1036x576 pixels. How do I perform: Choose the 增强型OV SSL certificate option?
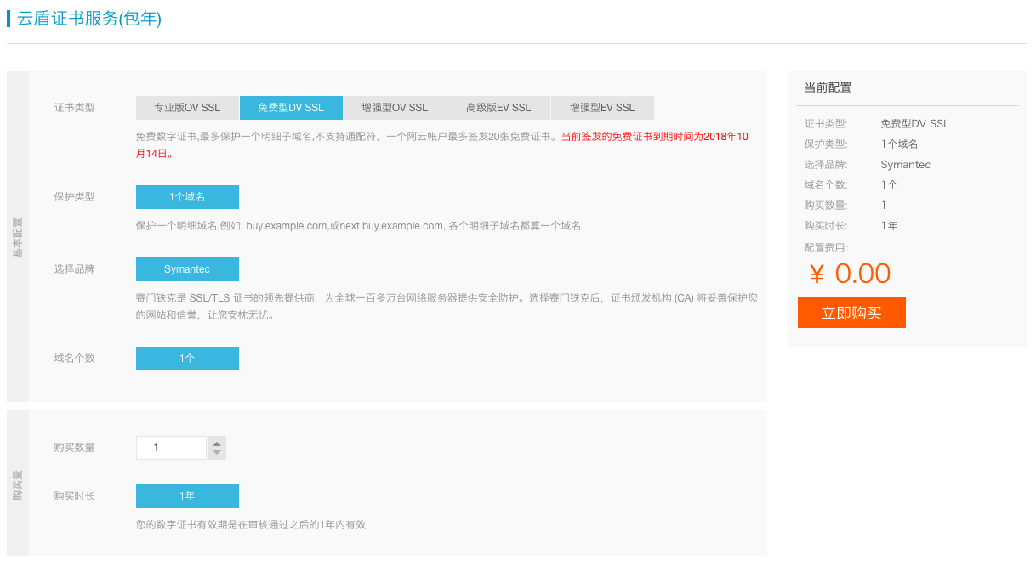pos(395,108)
